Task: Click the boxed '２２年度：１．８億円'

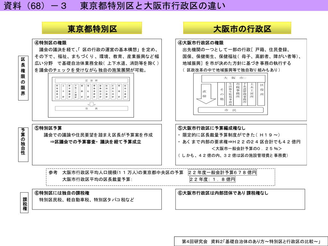Action: click(x=212, y=179)
